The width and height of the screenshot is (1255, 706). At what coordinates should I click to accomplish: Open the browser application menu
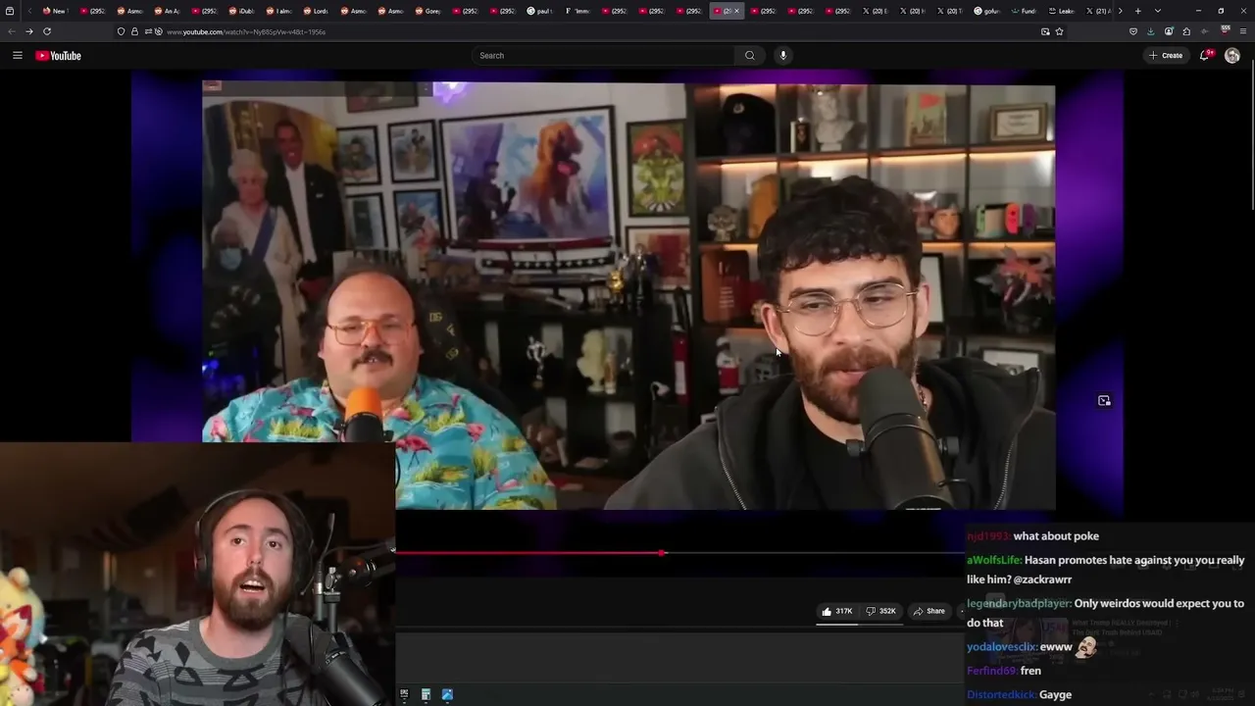1241,31
